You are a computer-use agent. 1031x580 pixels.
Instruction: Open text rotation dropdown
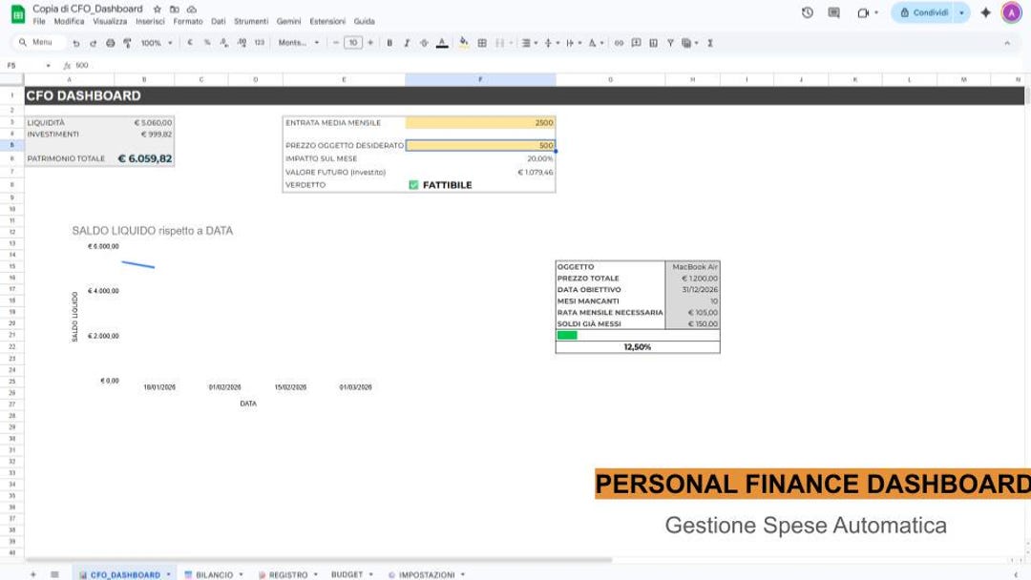click(596, 43)
